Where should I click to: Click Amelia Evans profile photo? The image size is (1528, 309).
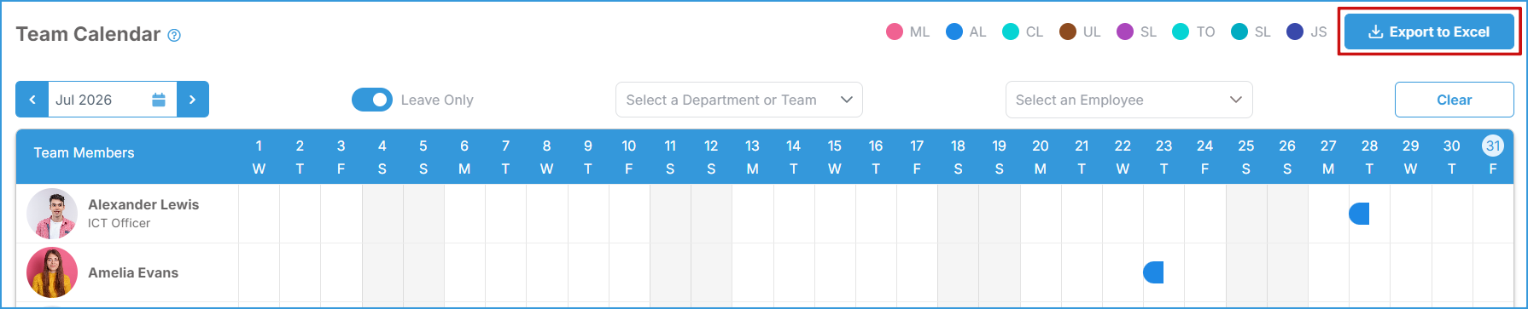pyautogui.click(x=52, y=272)
